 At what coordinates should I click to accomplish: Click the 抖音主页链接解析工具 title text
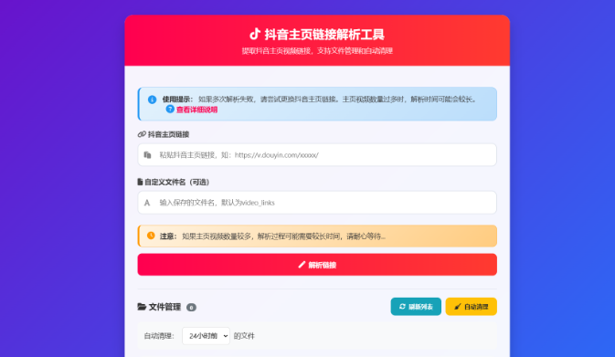pos(324,35)
